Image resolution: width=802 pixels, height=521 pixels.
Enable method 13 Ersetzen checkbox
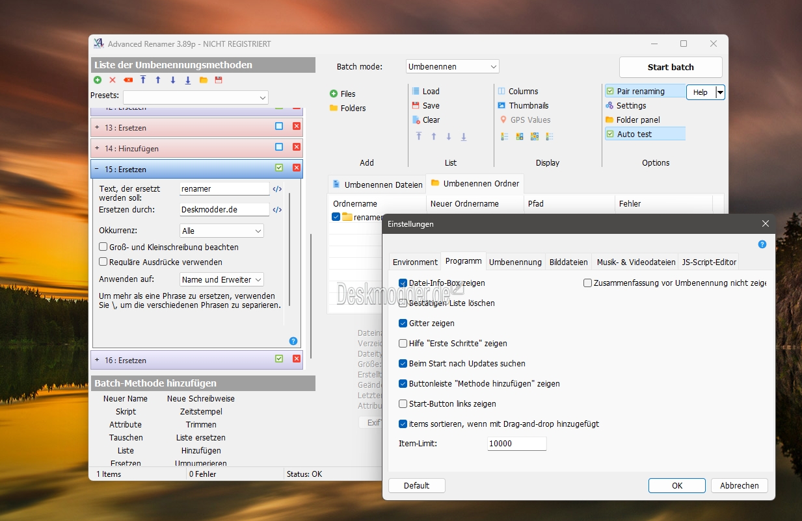279,127
